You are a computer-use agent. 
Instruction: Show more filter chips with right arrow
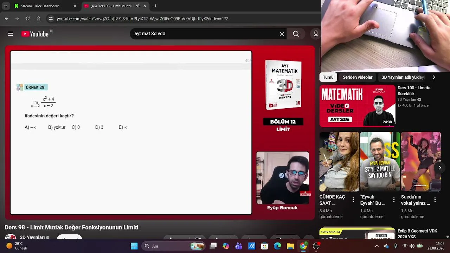click(x=434, y=77)
